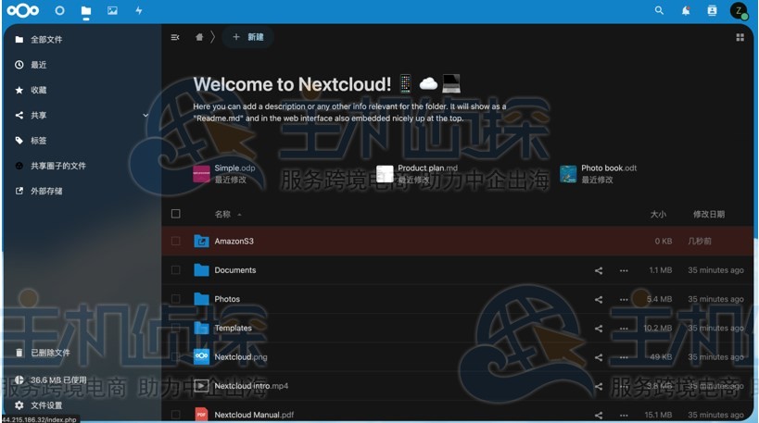Open the user avatar menu
This screenshot has width=759, height=423.
click(x=739, y=10)
